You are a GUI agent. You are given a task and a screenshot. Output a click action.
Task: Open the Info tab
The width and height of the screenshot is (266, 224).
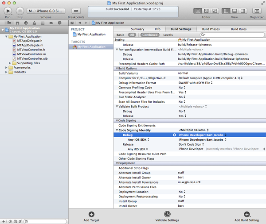[157, 29]
